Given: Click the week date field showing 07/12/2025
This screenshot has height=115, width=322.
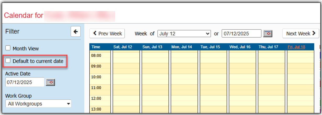Looking at the screenshot, I should 241,33.
